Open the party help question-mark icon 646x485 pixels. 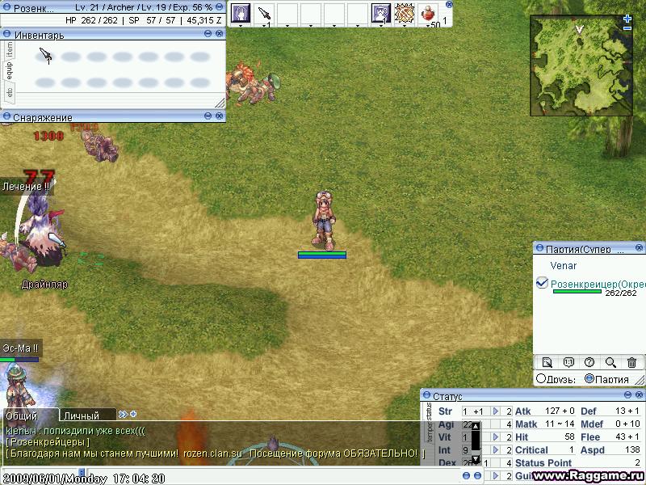pos(589,362)
